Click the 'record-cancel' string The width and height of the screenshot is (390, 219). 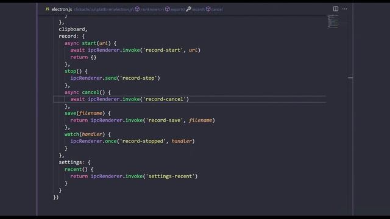coord(165,99)
